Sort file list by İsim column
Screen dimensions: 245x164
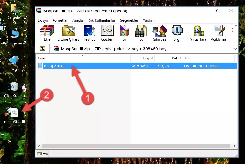pos(83,58)
